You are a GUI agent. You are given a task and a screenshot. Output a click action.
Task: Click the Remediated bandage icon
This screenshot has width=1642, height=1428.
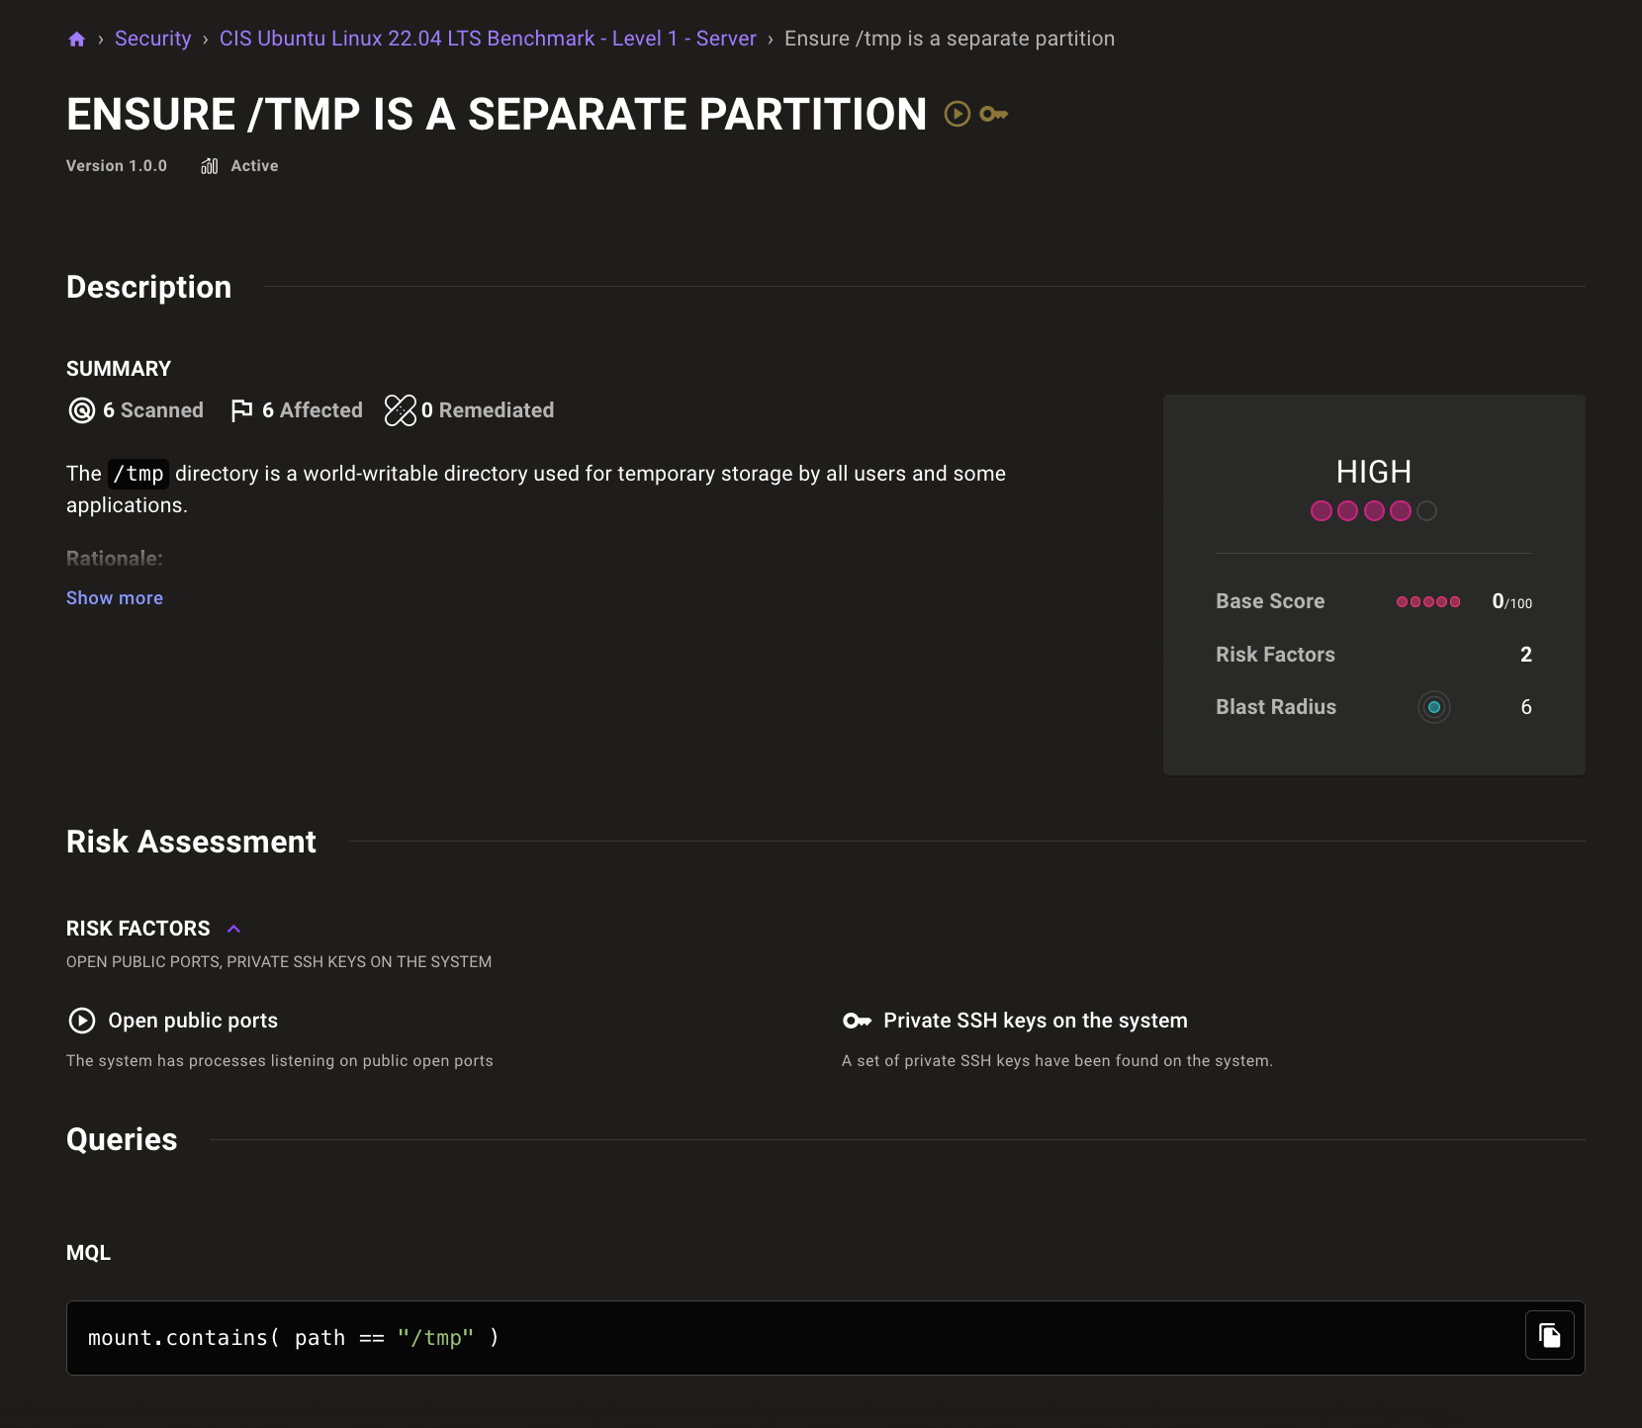pyautogui.click(x=400, y=410)
